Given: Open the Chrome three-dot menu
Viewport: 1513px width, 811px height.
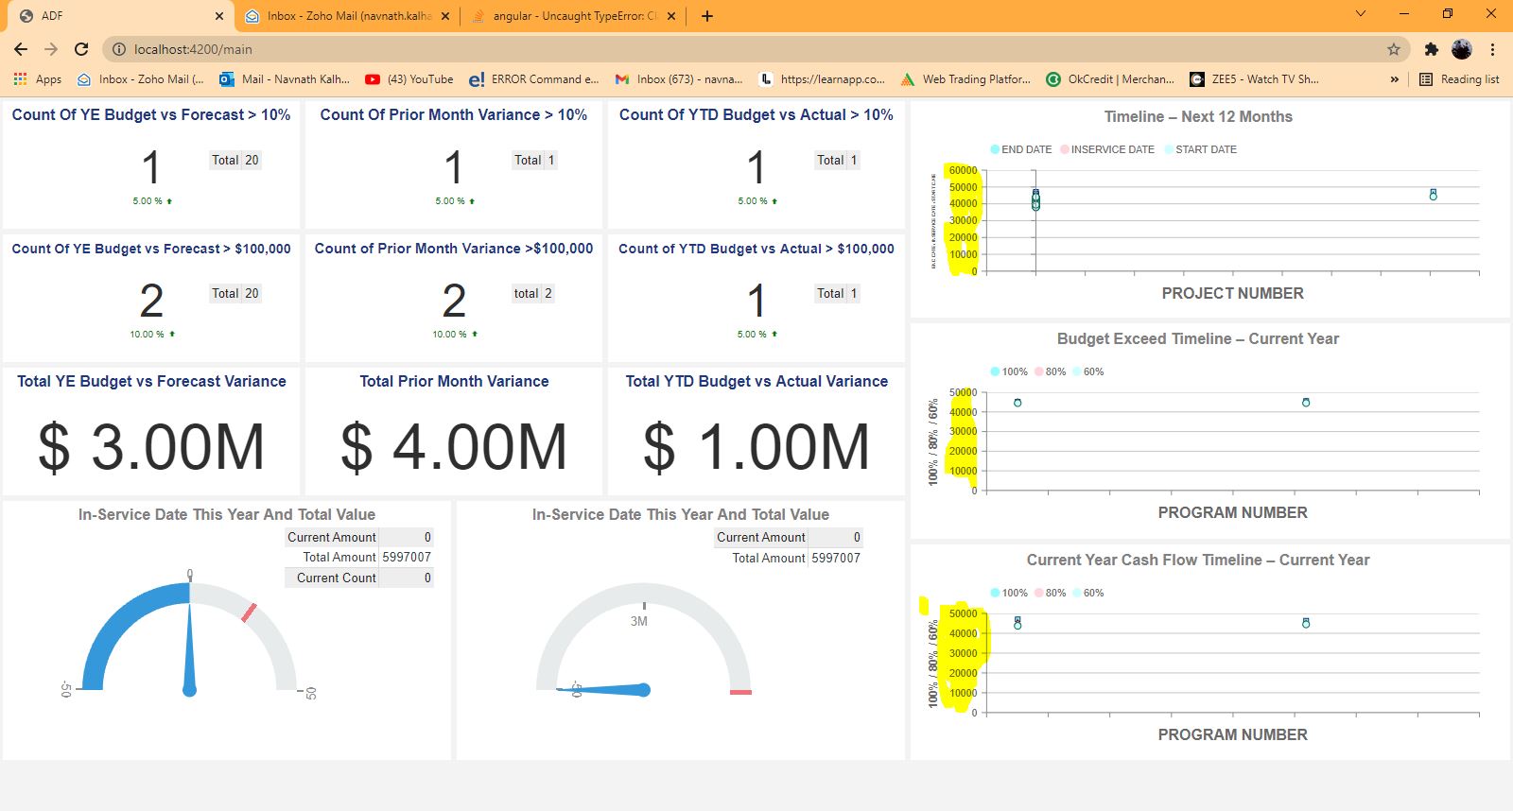Looking at the screenshot, I should [1493, 49].
